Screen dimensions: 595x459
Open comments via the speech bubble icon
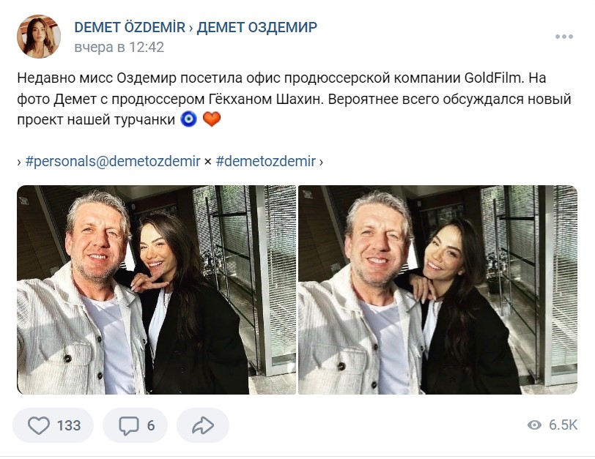tap(129, 425)
